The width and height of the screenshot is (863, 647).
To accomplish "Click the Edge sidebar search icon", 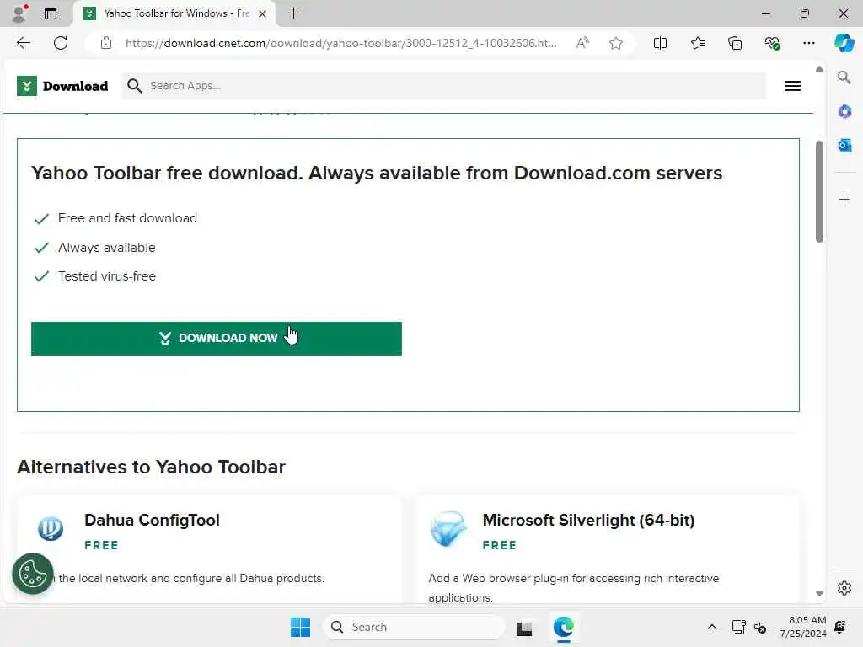I will click(844, 78).
